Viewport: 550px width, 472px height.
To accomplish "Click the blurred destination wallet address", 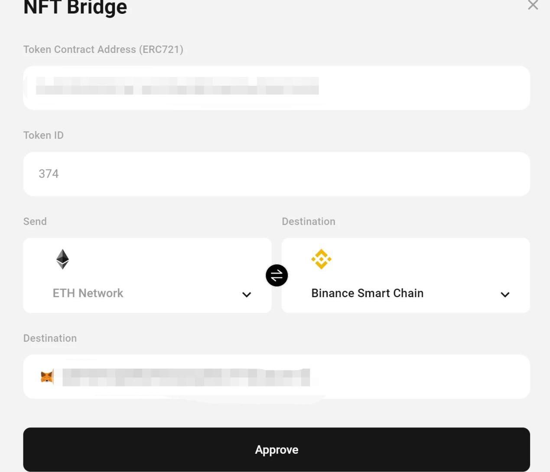I will coord(186,377).
